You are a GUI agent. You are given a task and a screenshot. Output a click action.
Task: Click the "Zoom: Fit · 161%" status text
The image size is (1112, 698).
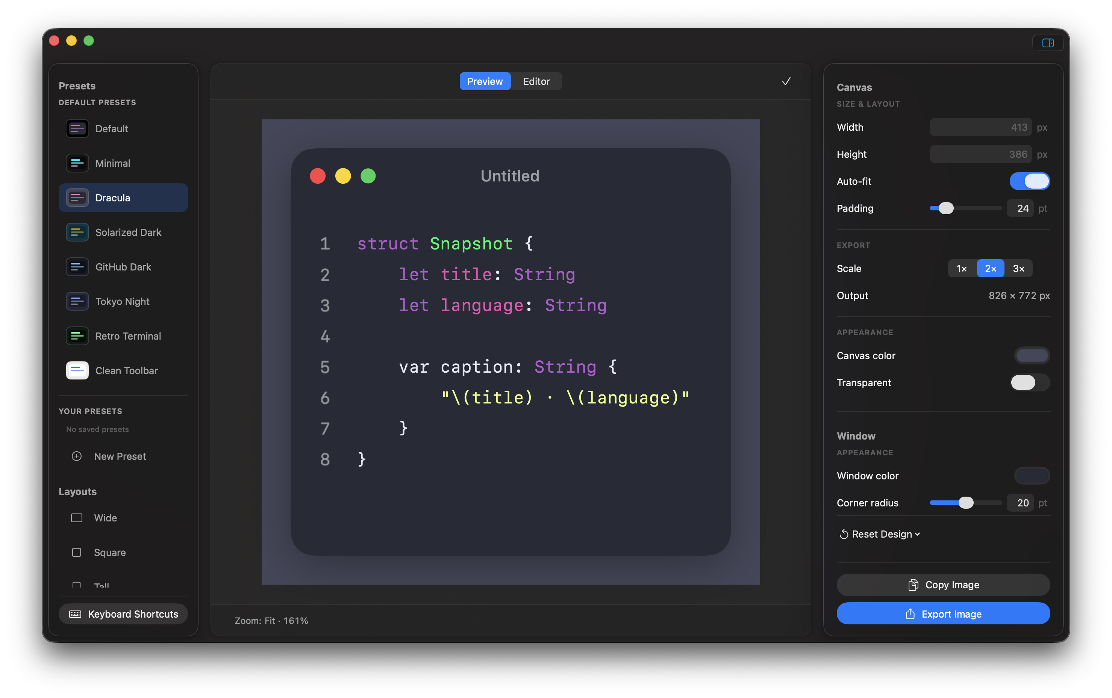click(271, 621)
